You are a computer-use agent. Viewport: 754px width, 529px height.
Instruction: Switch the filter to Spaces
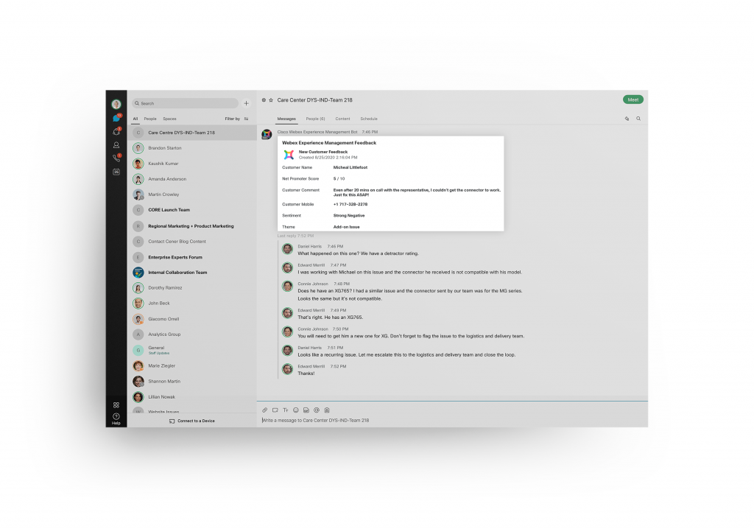click(x=170, y=119)
